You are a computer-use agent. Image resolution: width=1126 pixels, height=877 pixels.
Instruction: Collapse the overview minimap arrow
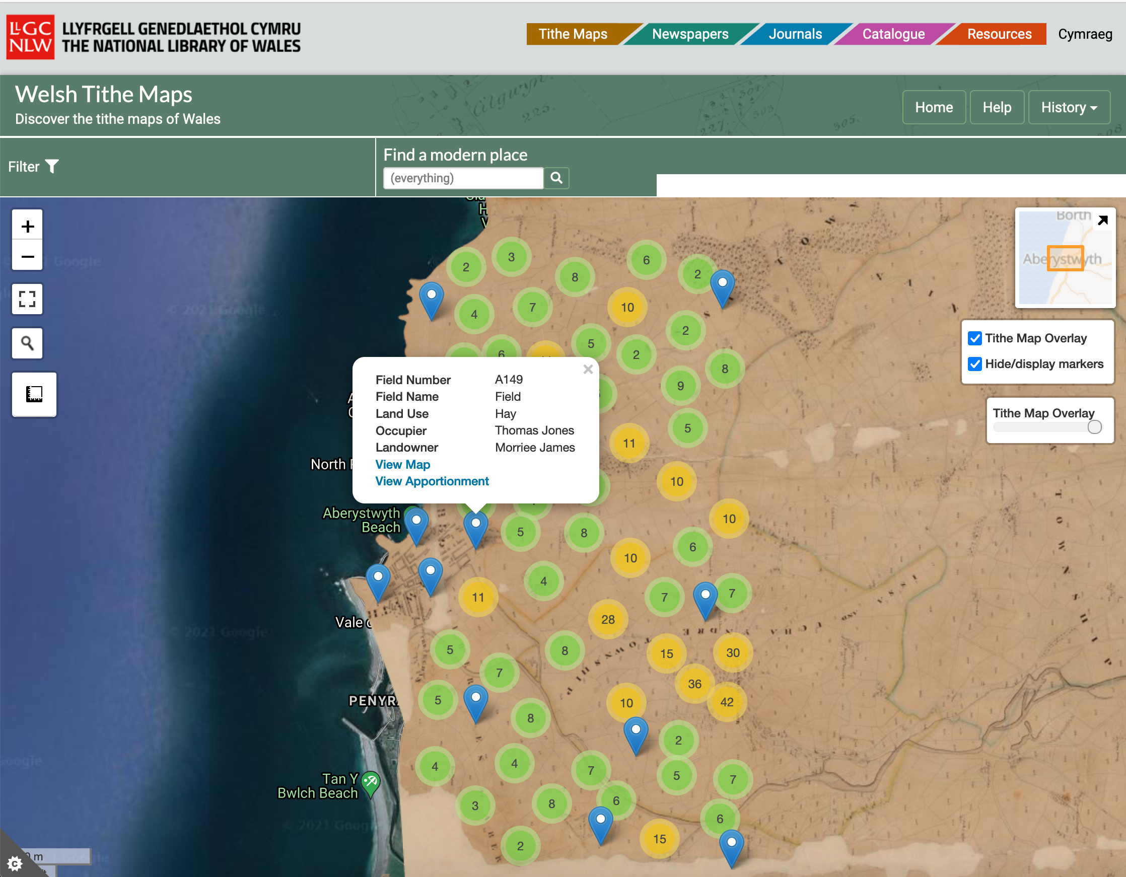pos(1103,220)
